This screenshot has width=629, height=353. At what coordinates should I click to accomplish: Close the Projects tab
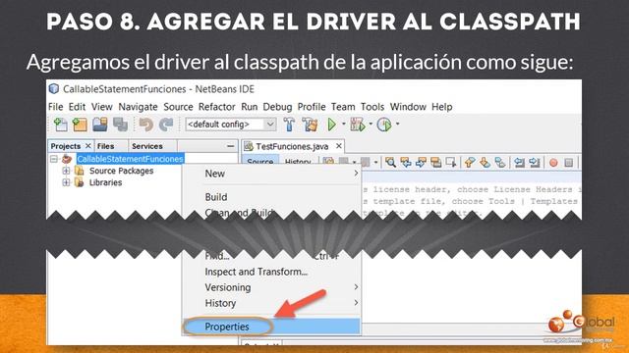tap(87, 146)
